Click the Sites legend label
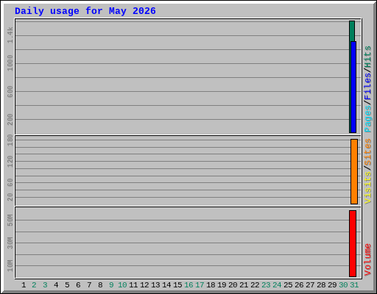Screen dimensions: 377x294 (x=367, y=152)
